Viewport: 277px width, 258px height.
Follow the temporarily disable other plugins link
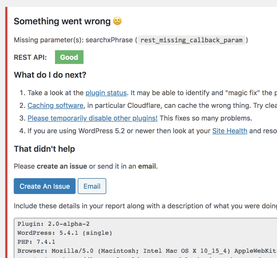[x=93, y=118]
